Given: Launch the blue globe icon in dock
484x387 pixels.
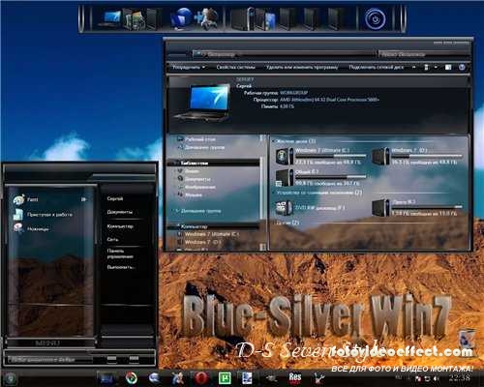Looking at the screenshot, I should point(181,18).
